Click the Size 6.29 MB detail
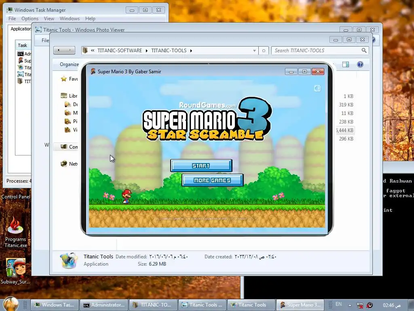Image resolution: width=414 pixels, height=311 pixels. coord(152,264)
